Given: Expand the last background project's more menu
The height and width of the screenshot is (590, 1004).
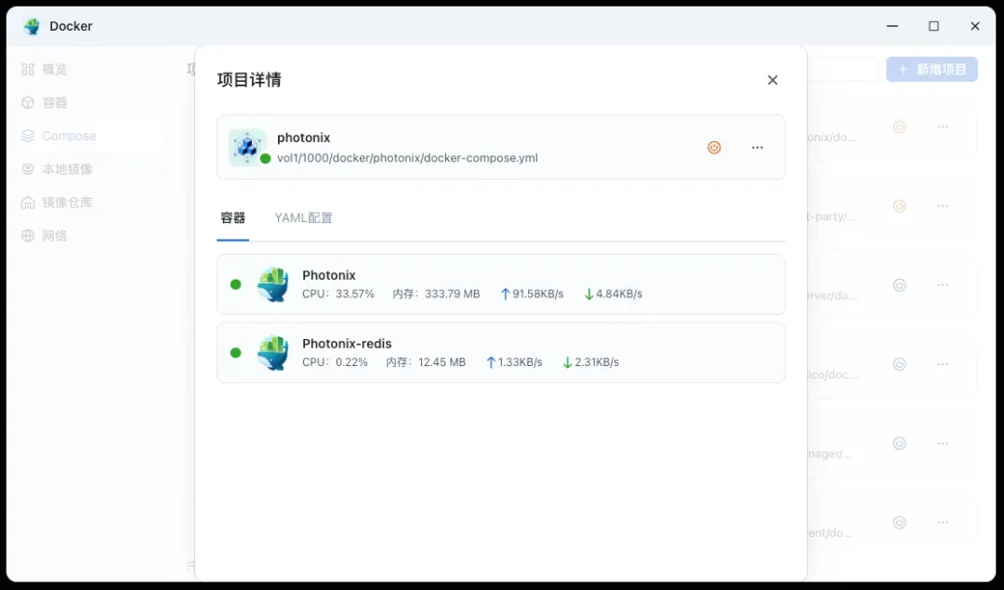Looking at the screenshot, I should click(x=943, y=522).
